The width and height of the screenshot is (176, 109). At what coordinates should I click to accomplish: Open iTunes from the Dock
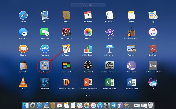tap(93, 105)
